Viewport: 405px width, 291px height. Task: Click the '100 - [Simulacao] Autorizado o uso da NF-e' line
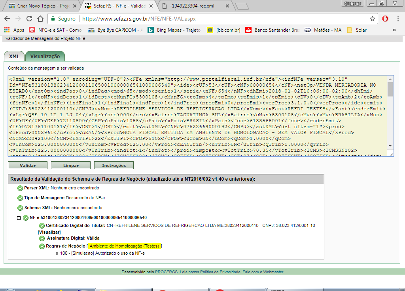click(x=102, y=253)
